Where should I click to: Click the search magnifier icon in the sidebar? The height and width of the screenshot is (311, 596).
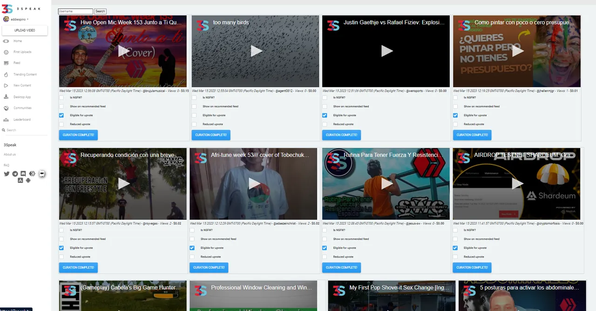[4, 130]
